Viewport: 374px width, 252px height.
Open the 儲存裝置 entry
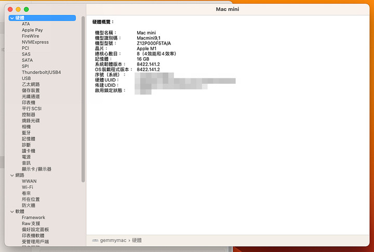pyautogui.click(x=31, y=90)
